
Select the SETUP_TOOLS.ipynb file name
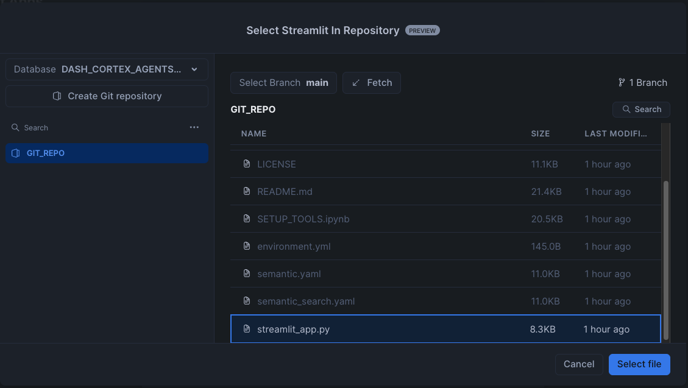303,219
